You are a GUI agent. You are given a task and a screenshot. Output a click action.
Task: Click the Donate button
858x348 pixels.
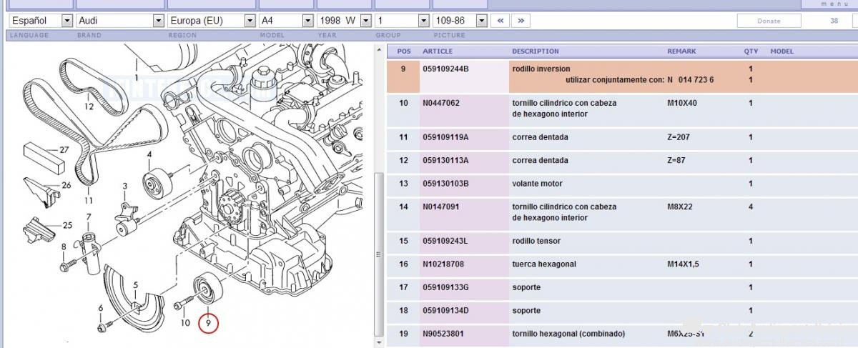tap(769, 21)
